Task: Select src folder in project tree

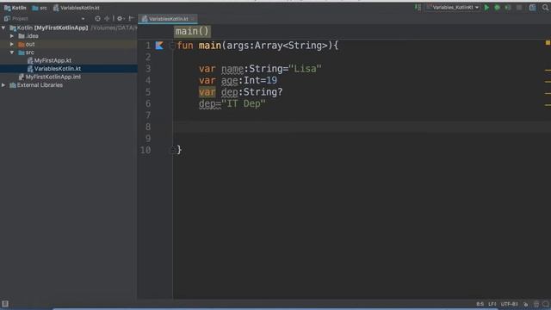Action: tap(27, 53)
